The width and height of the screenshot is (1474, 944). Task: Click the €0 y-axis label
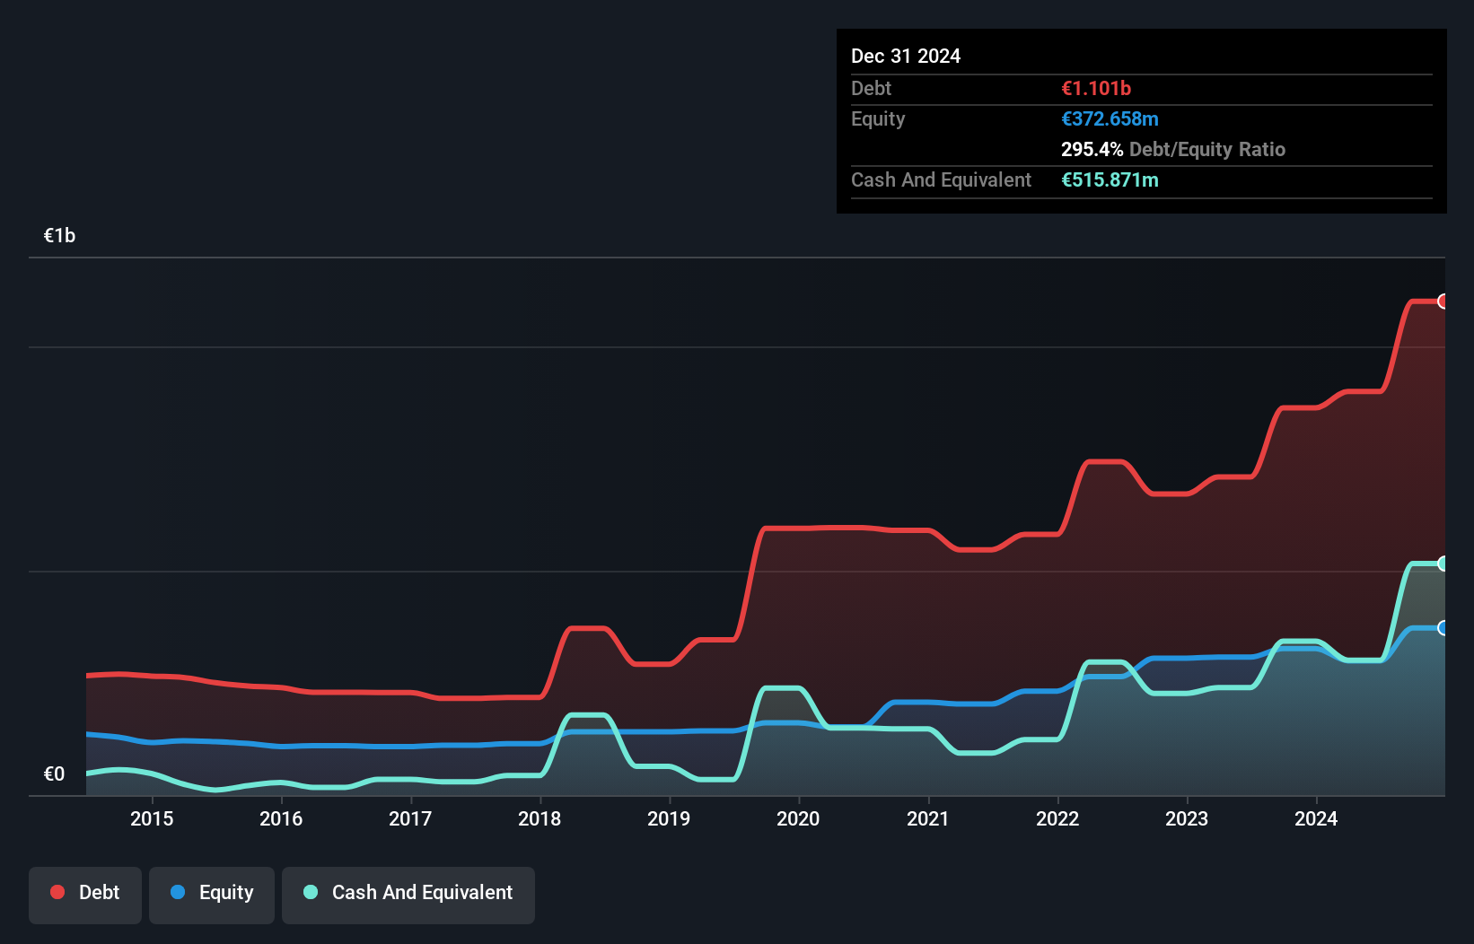click(x=54, y=774)
